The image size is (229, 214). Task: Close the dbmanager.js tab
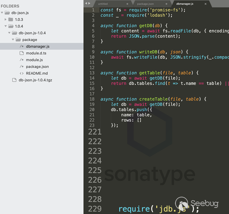pyautogui.click(x=205, y=4)
